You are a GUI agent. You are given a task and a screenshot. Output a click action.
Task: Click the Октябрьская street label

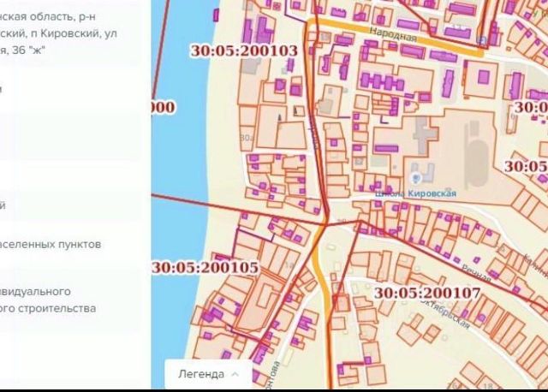445,313
